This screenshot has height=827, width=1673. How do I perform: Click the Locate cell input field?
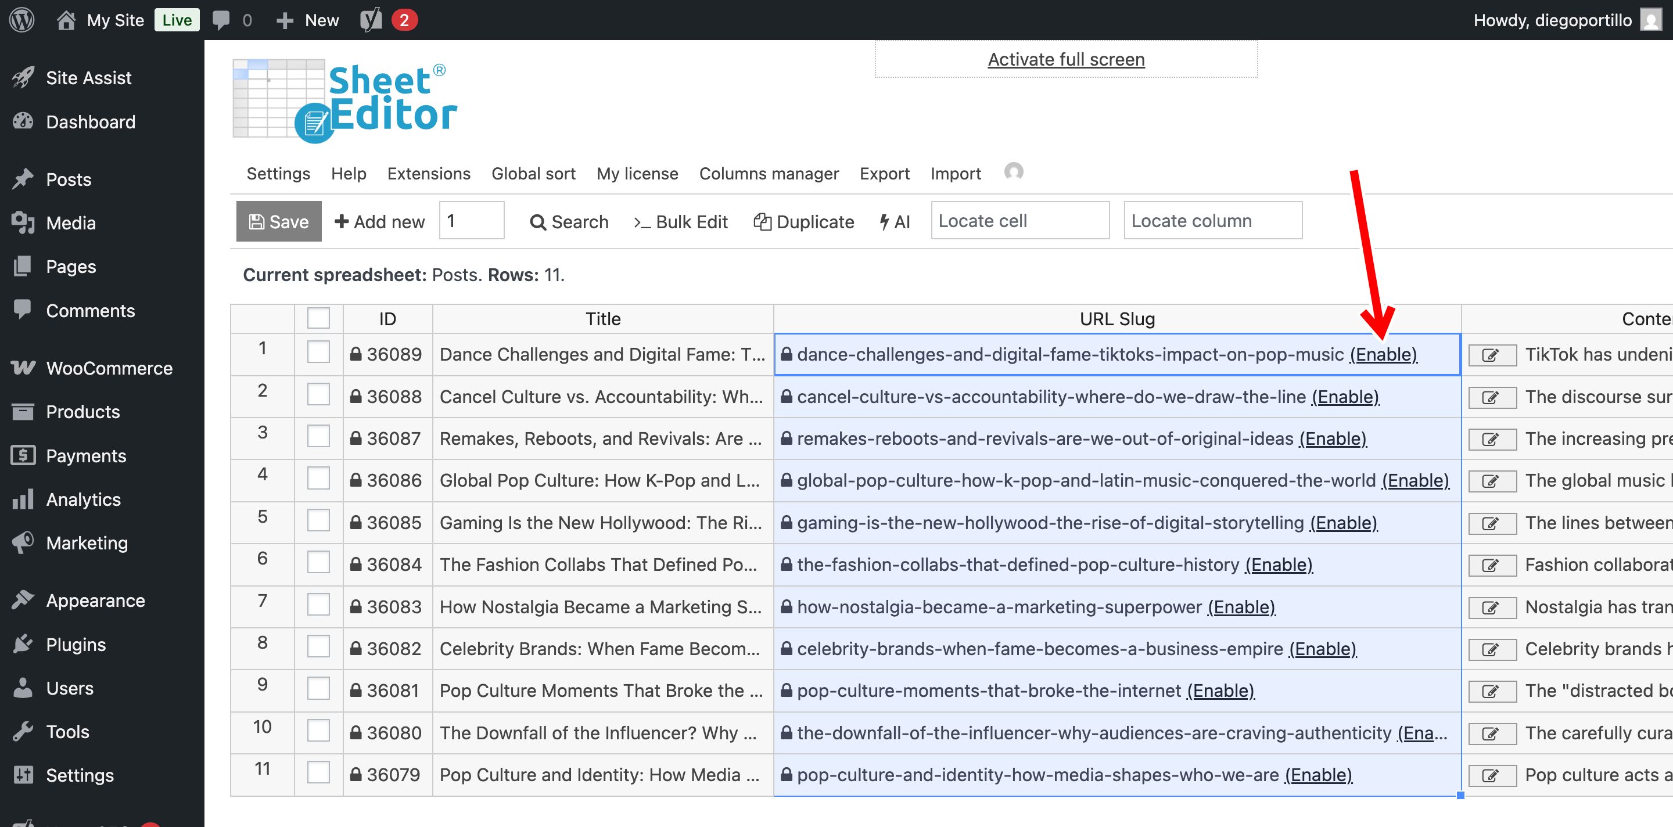point(1019,221)
